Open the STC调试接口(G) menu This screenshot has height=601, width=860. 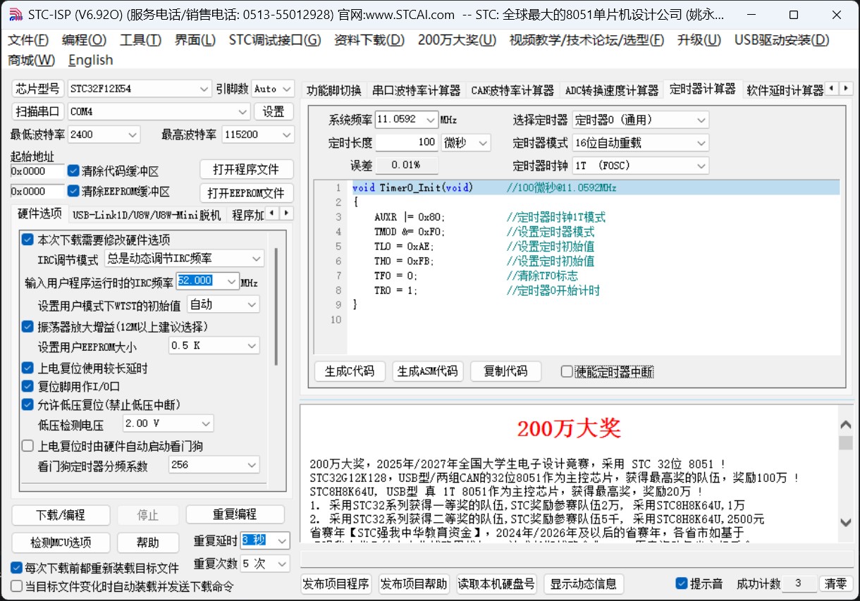point(274,39)
